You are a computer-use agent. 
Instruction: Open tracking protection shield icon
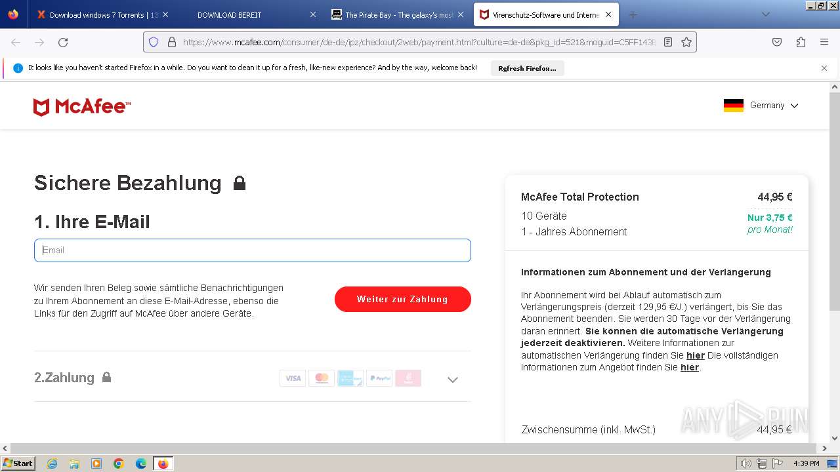(154, 42)
